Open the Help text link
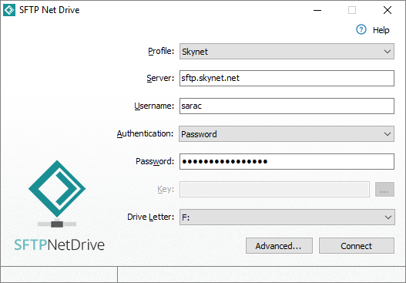This screenshot has height=283, width=406. 381,30
